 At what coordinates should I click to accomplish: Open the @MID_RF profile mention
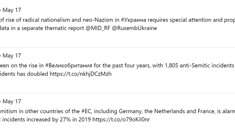click(98, 28)
